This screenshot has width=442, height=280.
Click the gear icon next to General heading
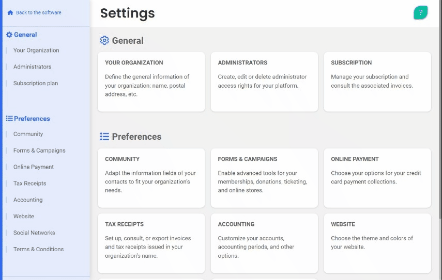[x=104, y=40]
